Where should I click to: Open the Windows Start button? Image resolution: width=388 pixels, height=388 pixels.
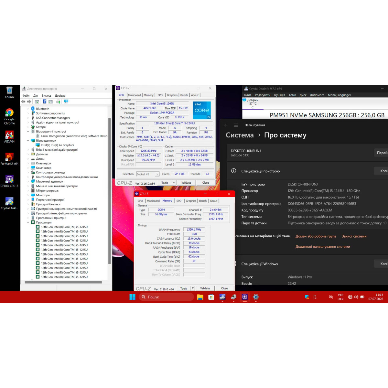coord(132,297)
